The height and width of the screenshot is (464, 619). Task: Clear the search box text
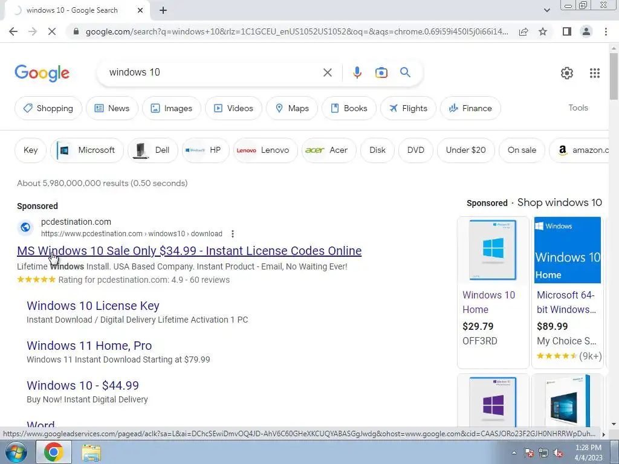[x=327, y=72]
